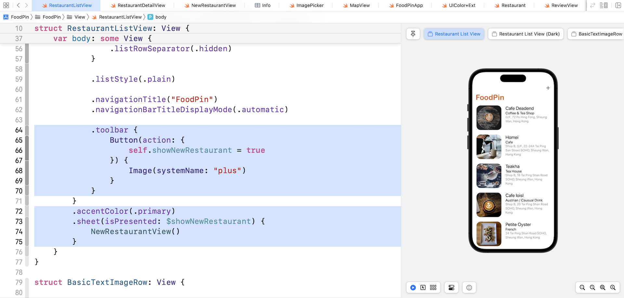This screenshot has width=624, height=298.
Task: Start live preview with play button
Action: (413, 288)
